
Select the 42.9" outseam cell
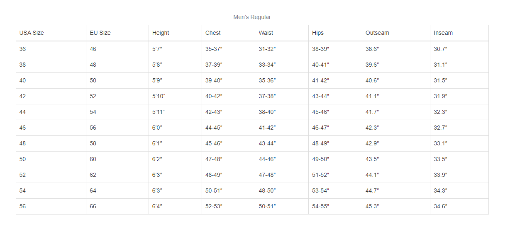coord(372,143)
